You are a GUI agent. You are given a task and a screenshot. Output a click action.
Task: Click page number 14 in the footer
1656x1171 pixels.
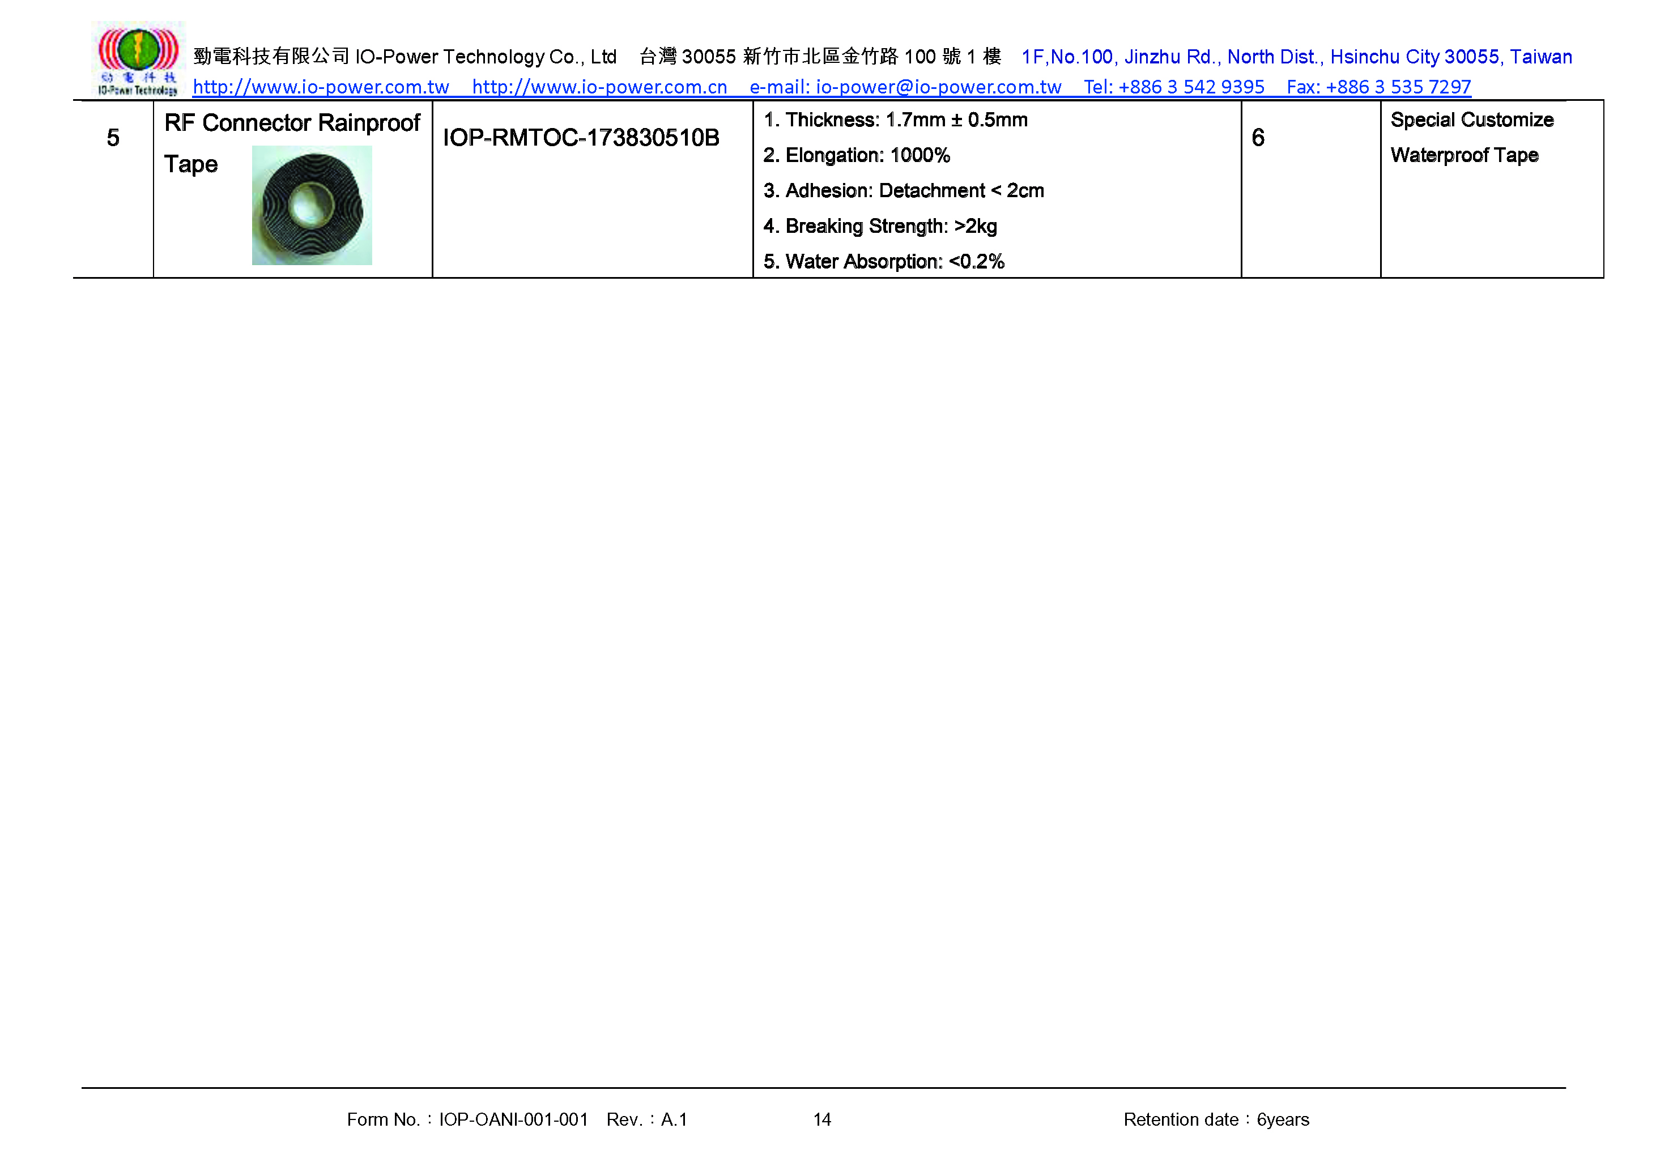822,1119
